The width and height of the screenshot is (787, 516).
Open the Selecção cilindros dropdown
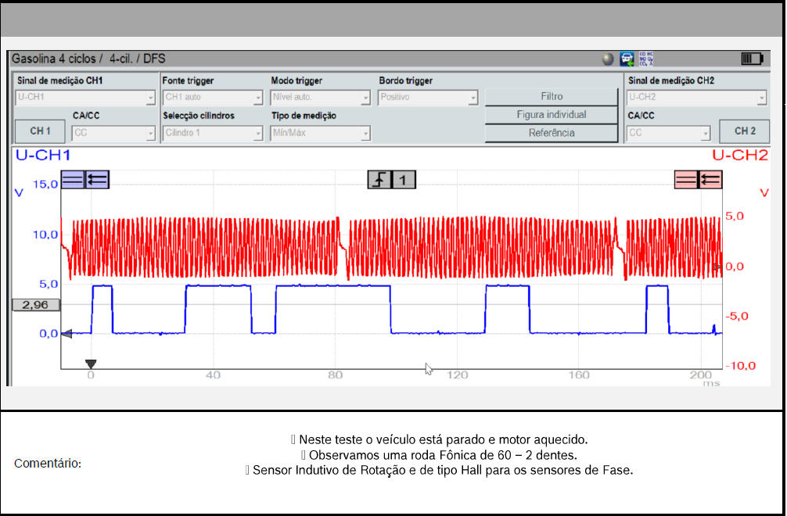[x=212, y=134]
